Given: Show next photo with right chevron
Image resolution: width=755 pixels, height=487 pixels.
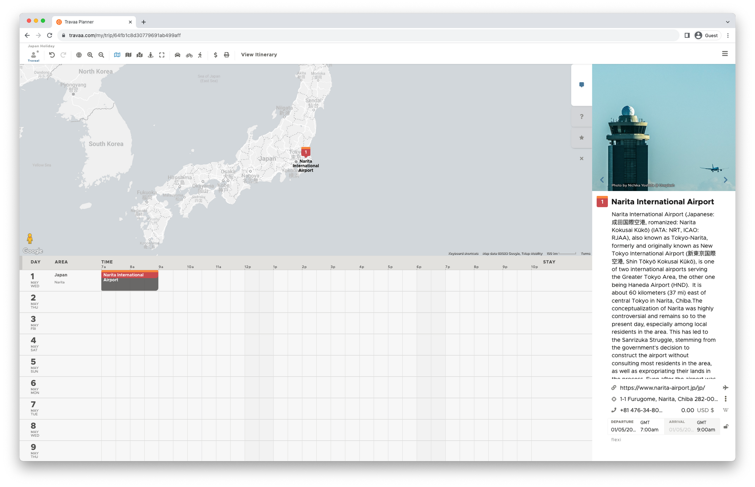Looking at the screenshot, I should [x=725, y=180].
